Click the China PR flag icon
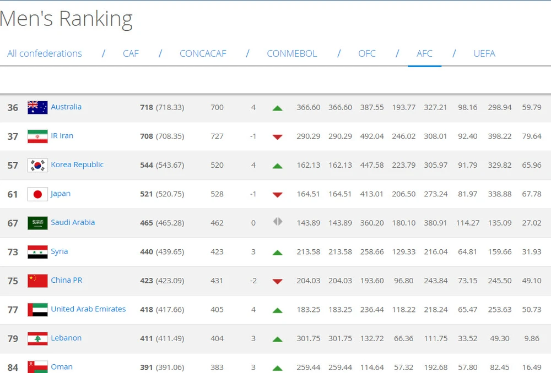 click(x=37, y=281)
